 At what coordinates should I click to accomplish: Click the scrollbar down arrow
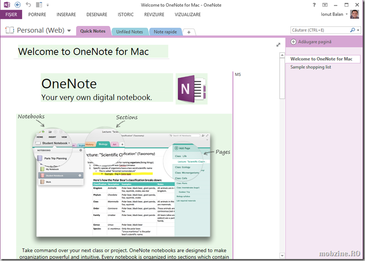pos(282,256)
